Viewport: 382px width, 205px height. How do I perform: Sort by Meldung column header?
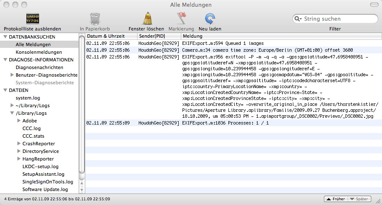[x=281, y=36]
